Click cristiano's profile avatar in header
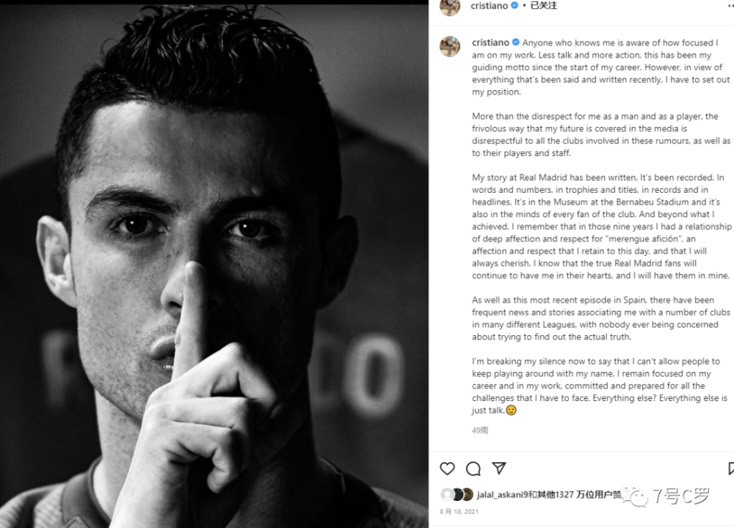 (450, 7)
